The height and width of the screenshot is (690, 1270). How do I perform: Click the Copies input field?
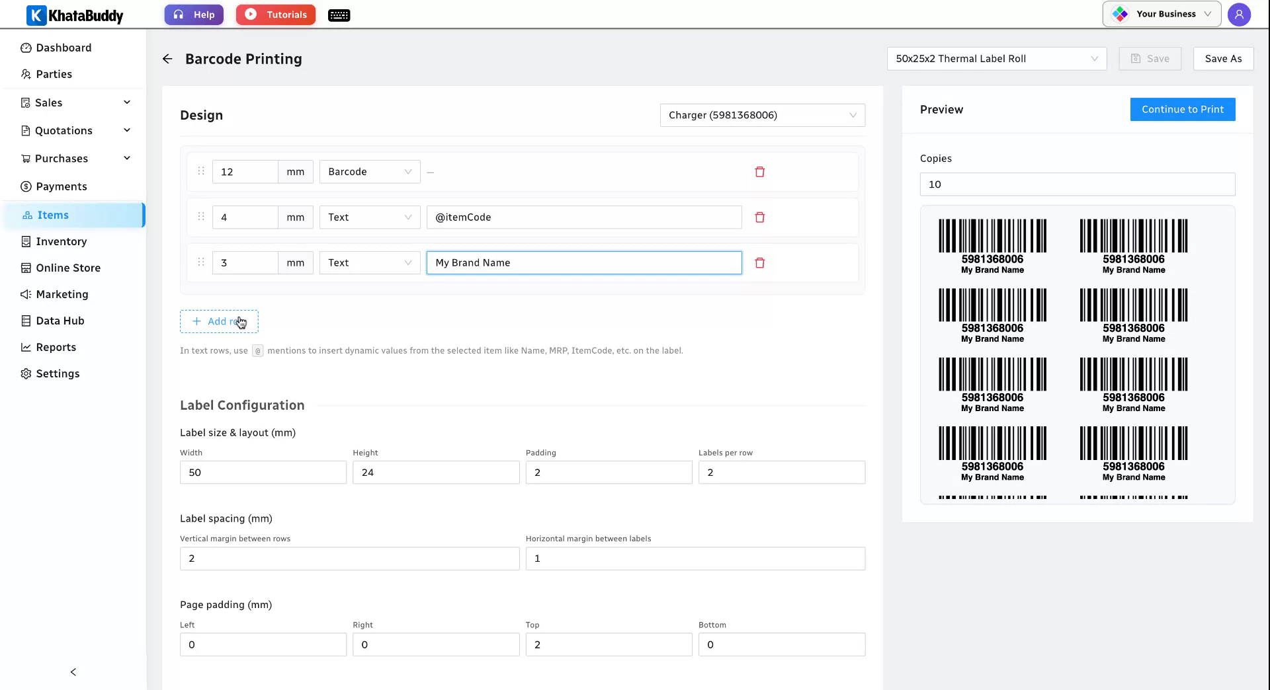1078,184
